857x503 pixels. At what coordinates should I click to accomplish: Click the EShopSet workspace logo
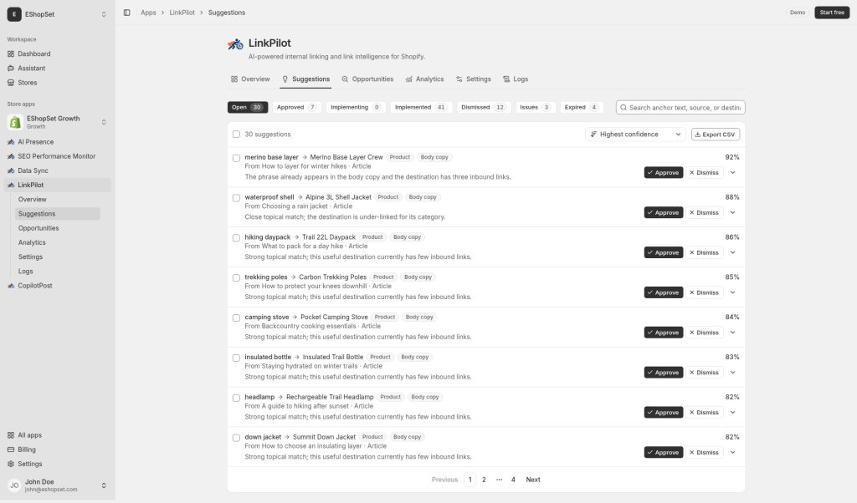click(x=14, y=14)
